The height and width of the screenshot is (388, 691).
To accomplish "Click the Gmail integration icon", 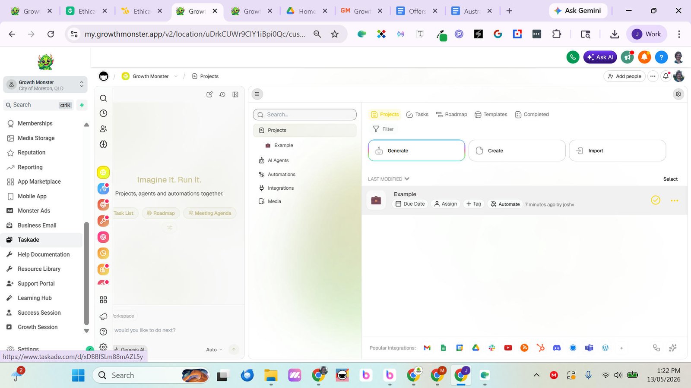I will point(427,348).
